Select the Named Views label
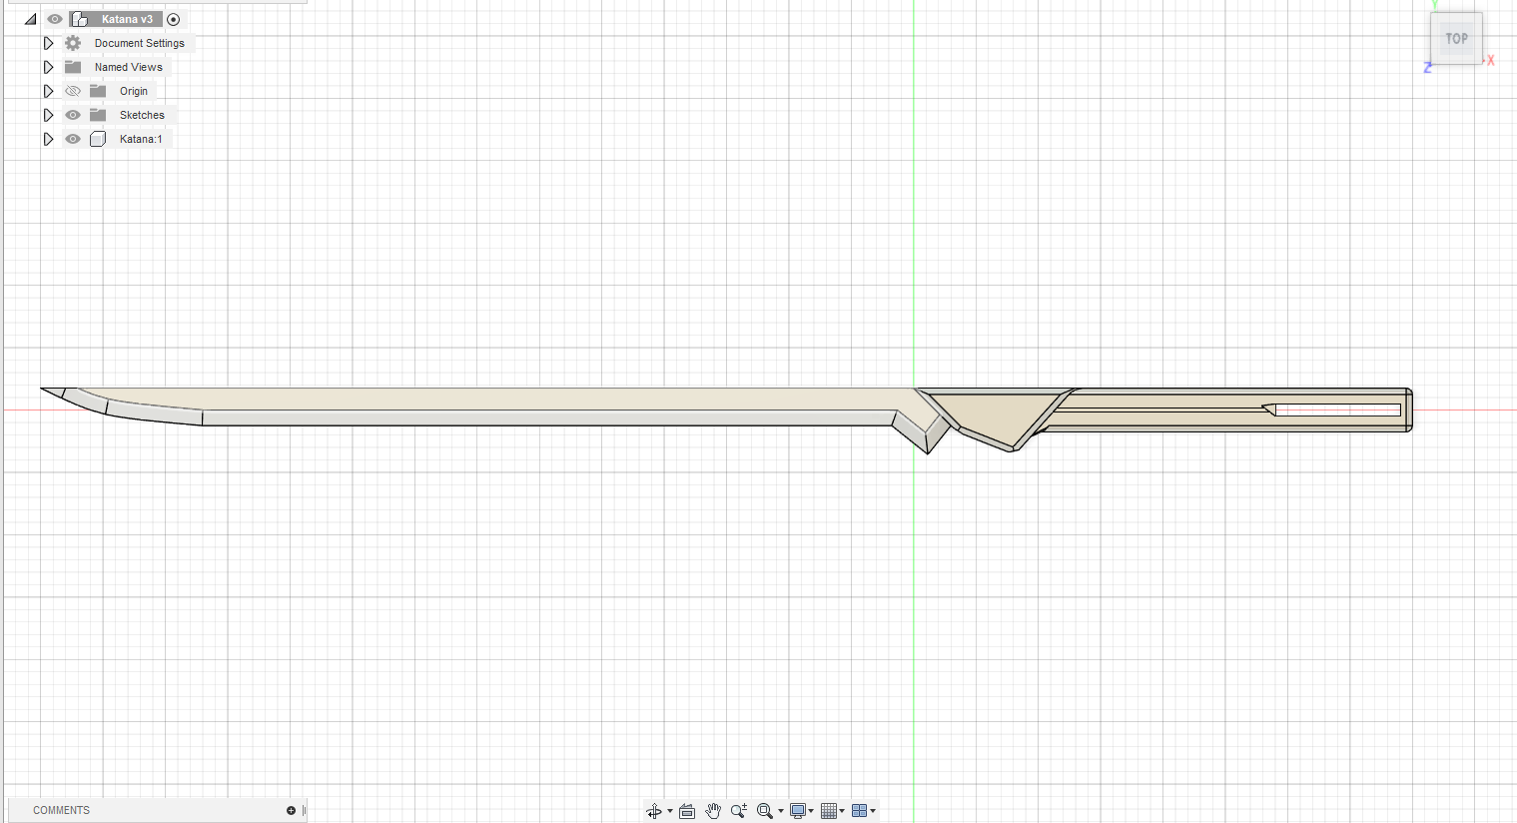The height and width of the screenshot is (823, 1517). point(129,67)
